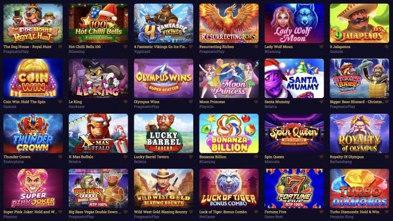The image size is (393, 221).
Task: Click the X-Mas Buffalo title text
Action: 81,157
